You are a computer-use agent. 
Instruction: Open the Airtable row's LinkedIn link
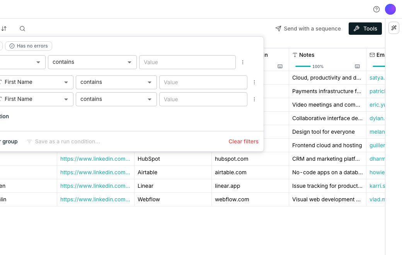(x=95, y=172)
